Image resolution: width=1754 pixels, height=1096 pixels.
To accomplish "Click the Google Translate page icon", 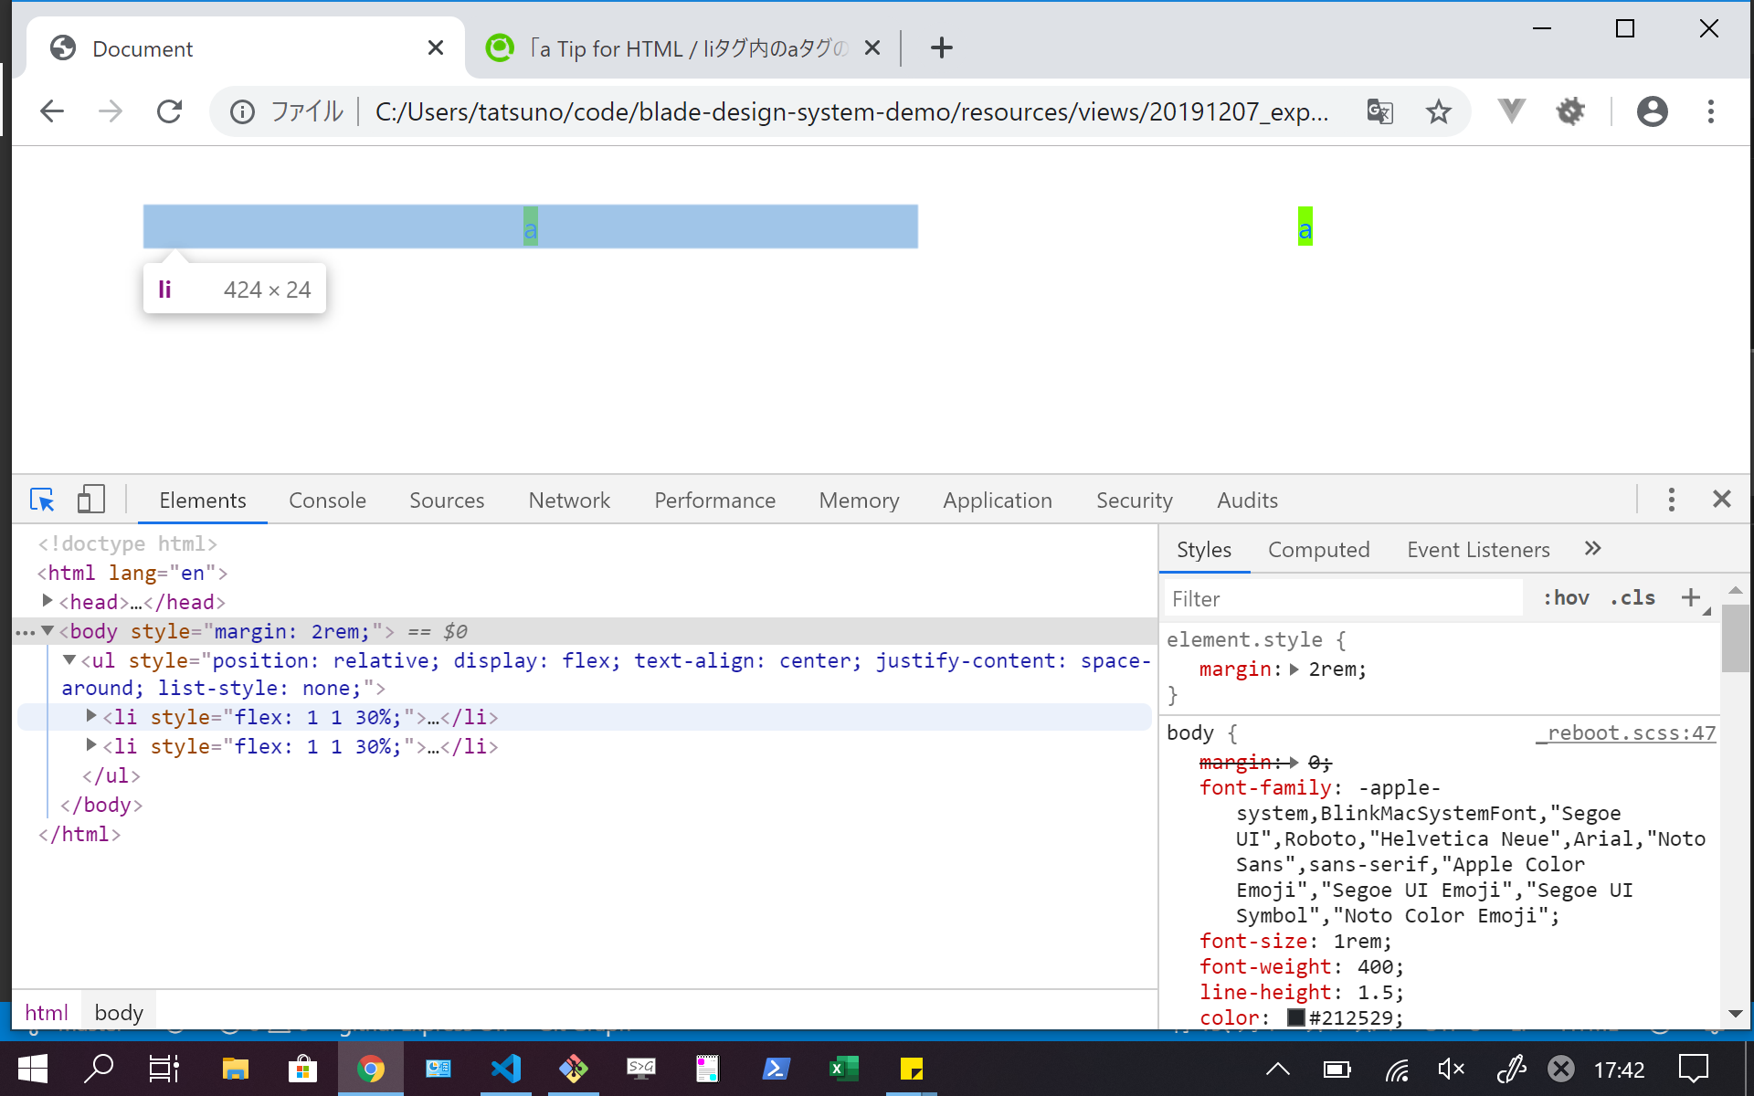I will tap(1379, 111).
